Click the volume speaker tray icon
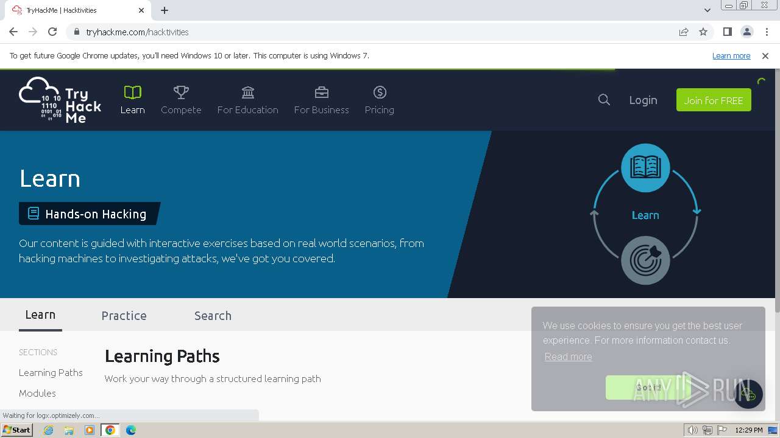Viewport: 780px width, 438px height. point(693,430)
